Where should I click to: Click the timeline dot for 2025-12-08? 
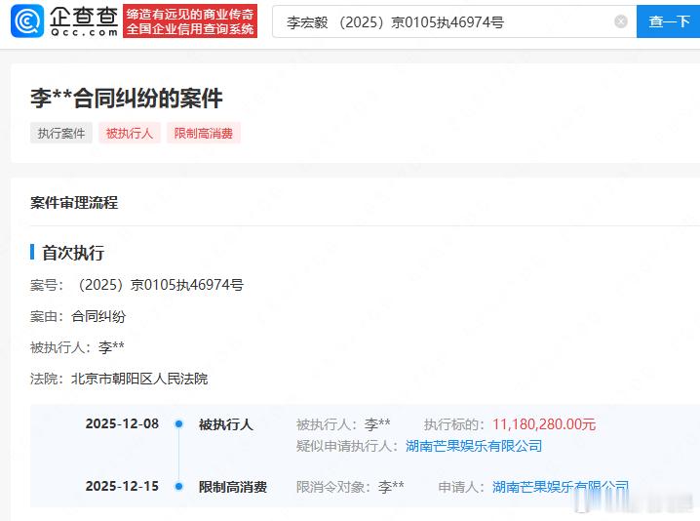pos(179,423)
